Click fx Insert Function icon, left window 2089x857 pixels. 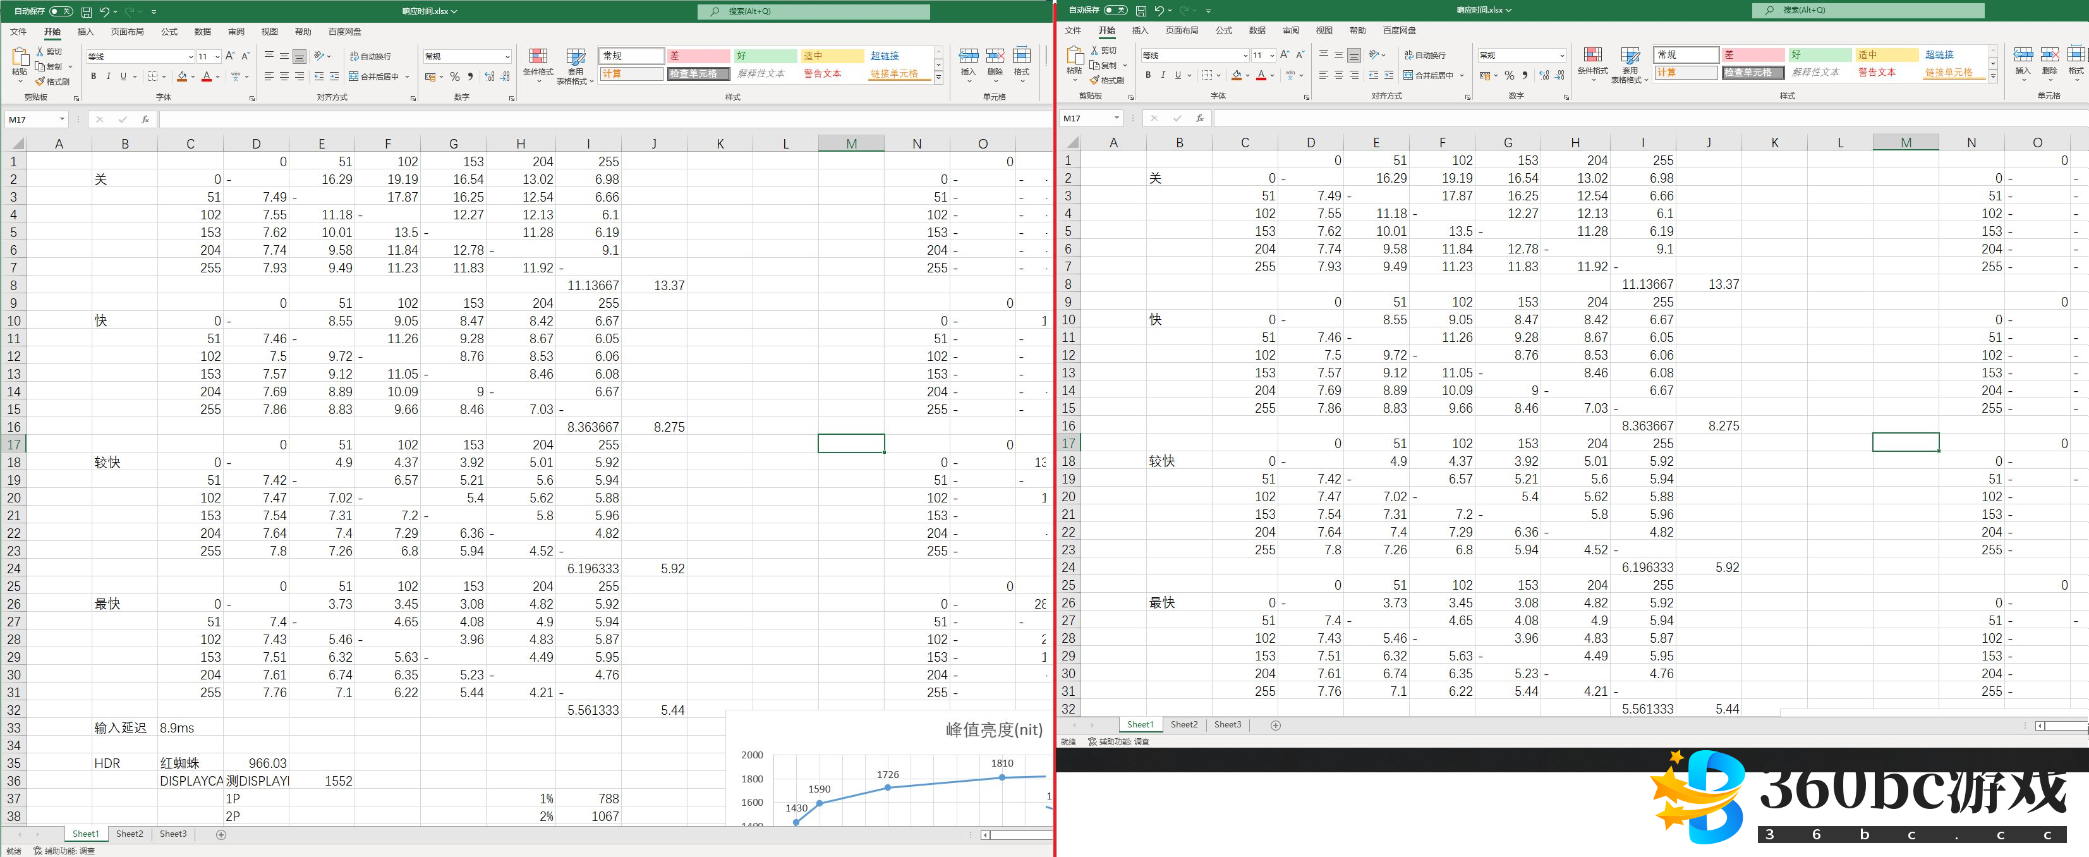pyautogui.click(x=145, y=119)
